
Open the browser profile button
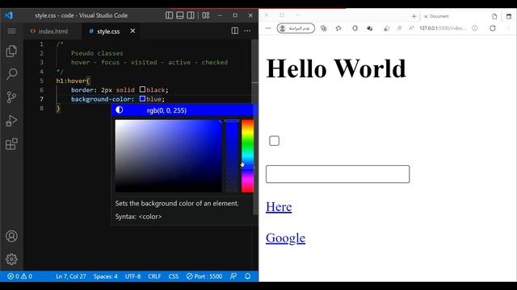coord(296,28)
